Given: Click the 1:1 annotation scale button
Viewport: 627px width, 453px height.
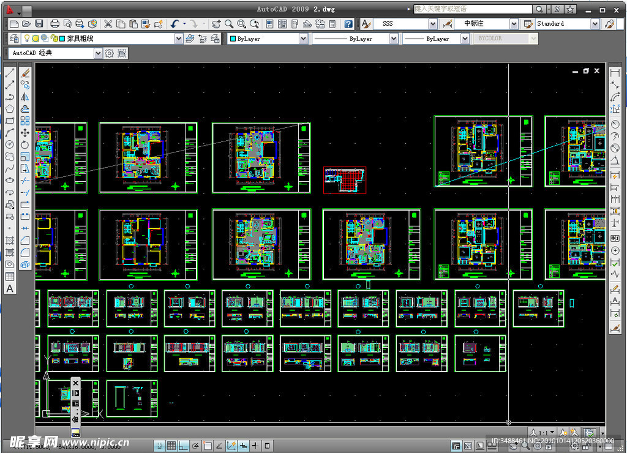Looking at the screenshot, I should point(542,433).
